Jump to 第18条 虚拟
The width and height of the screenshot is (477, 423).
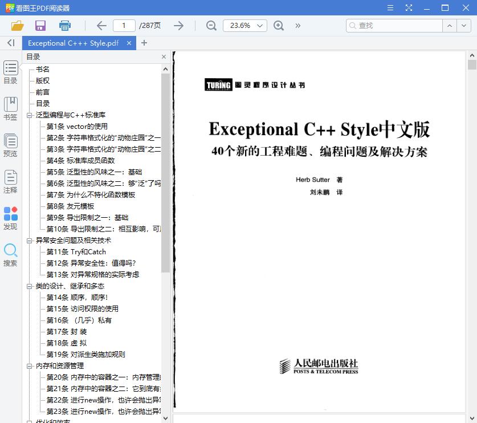click(x=67, y=343)
